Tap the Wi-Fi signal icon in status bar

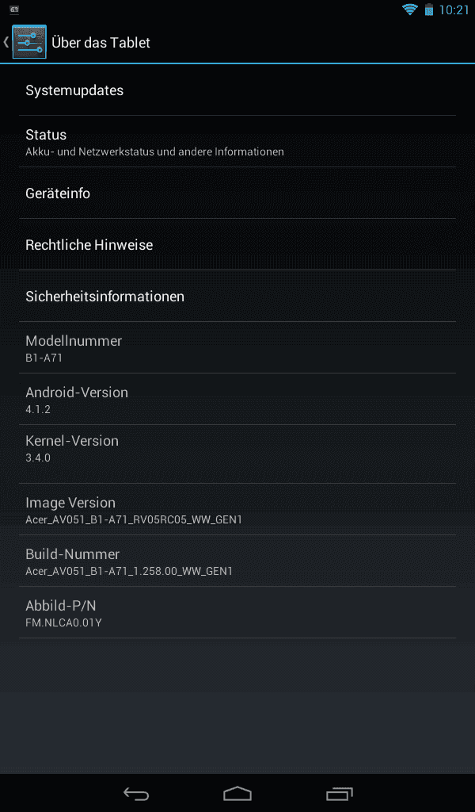409,10
